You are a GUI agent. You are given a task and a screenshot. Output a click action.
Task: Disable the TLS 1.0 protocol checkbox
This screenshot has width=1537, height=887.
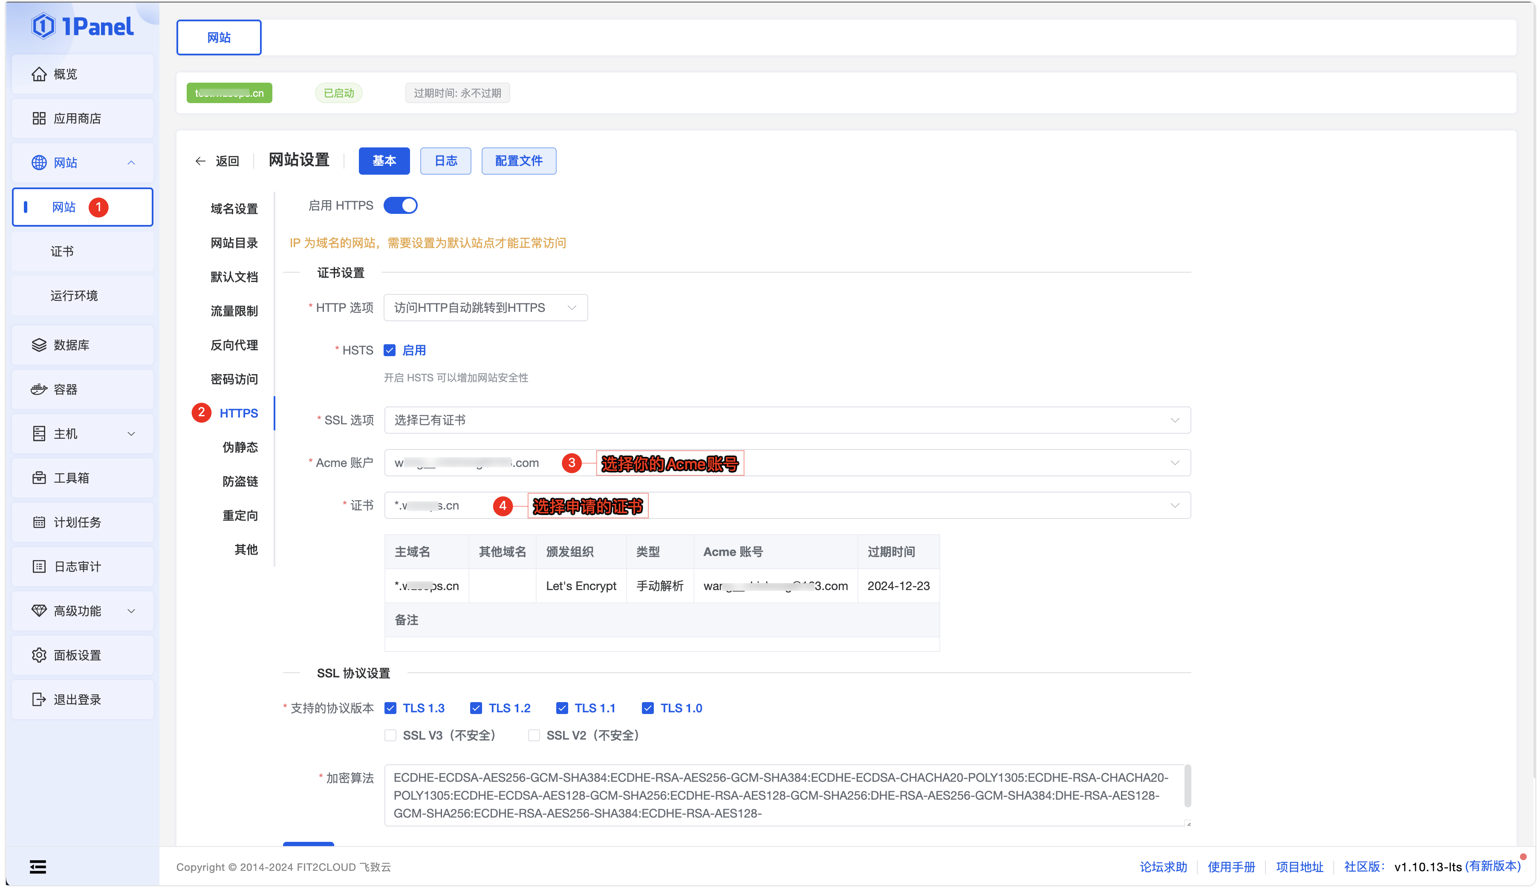coord(648,708)
